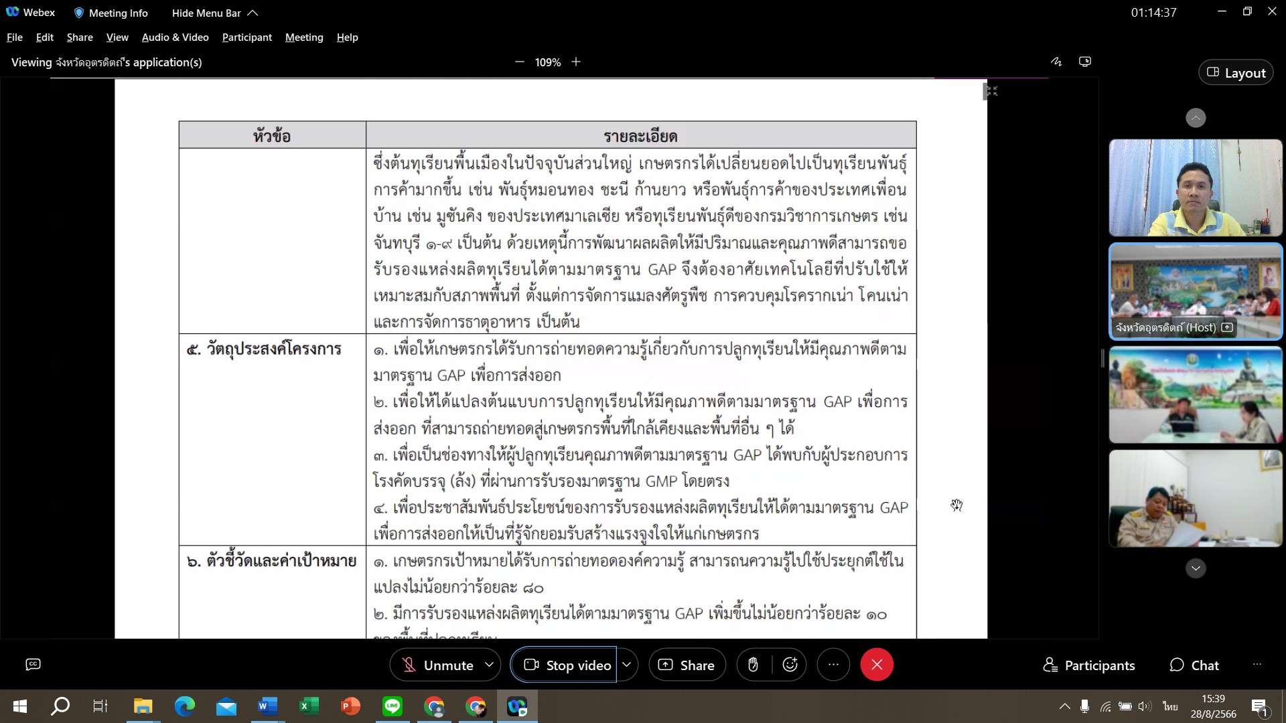
Task: Open volume control in tray
Action: (1145, 706)
